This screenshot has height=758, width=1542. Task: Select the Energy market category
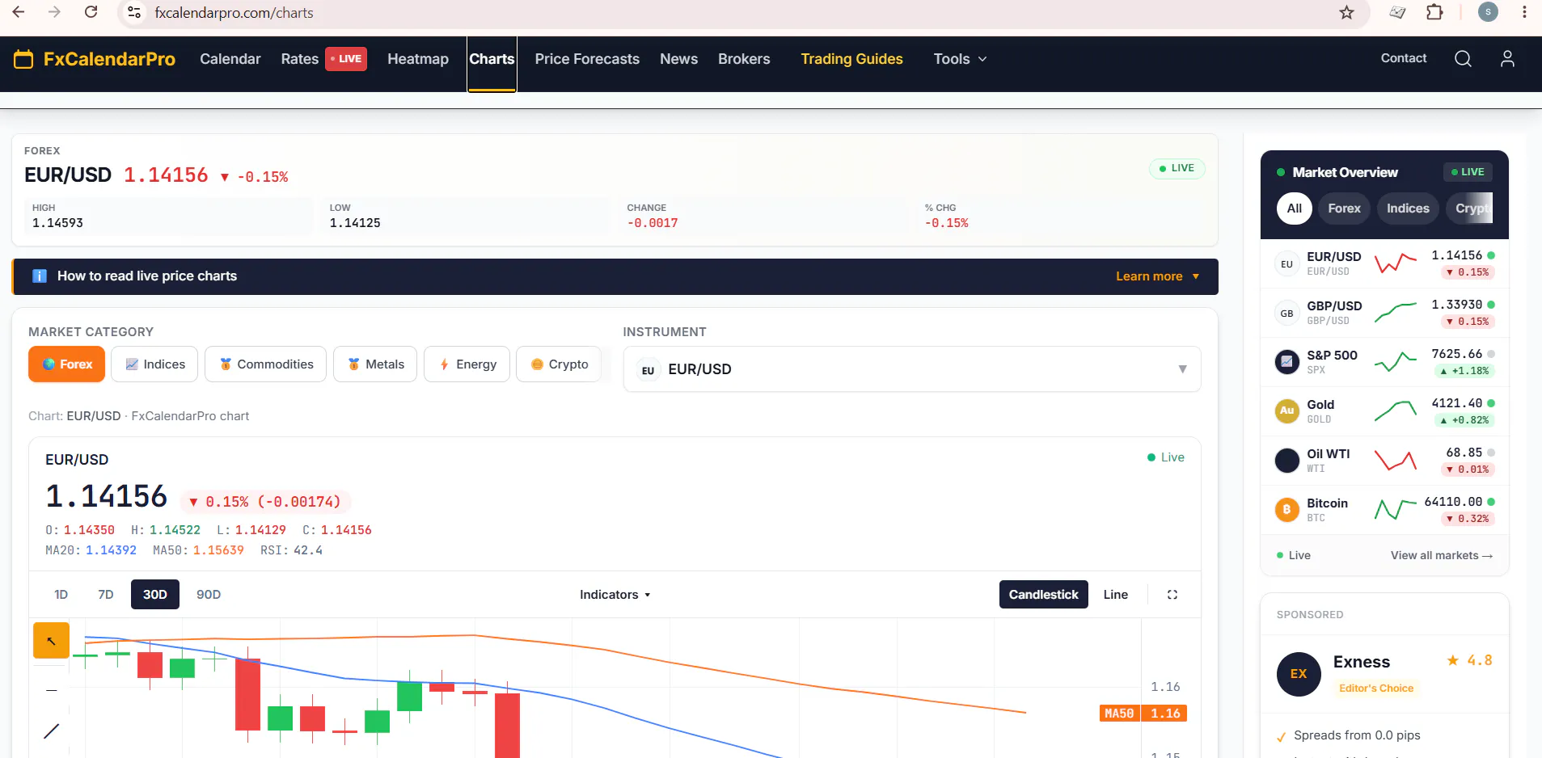click(x=467, y=364)
